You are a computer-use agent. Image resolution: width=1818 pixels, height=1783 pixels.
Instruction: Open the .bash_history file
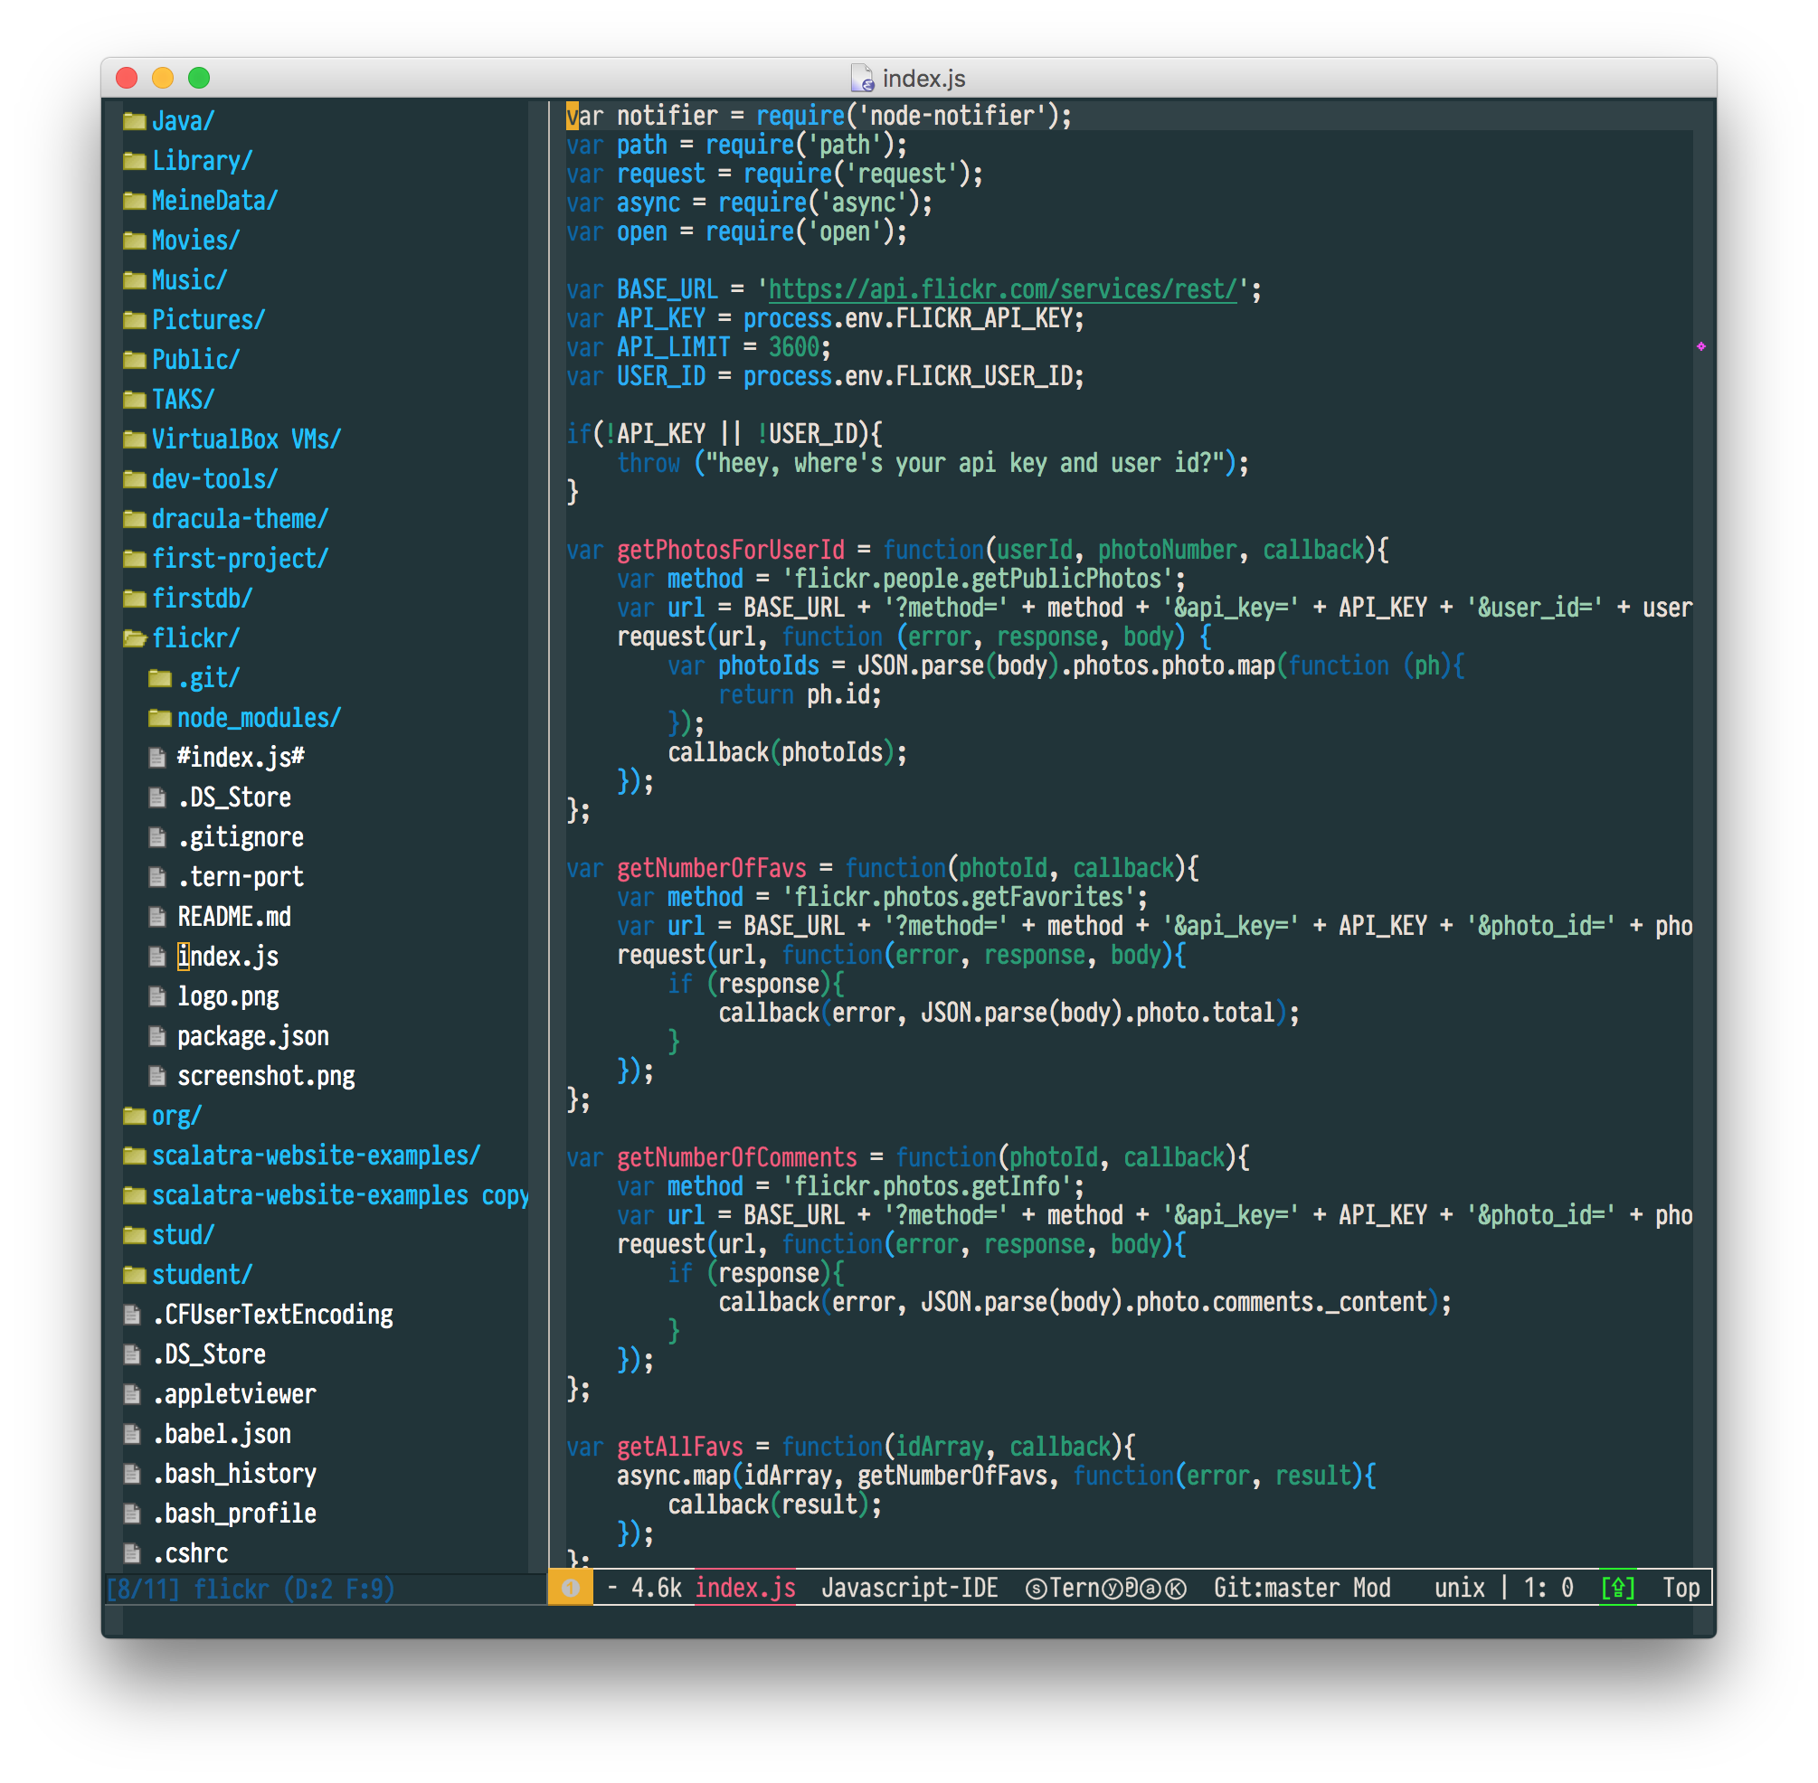[234, 1474]
